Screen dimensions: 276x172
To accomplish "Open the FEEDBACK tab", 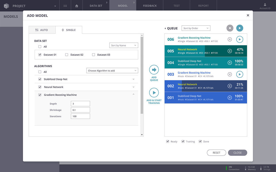I will tap(150, 6).
